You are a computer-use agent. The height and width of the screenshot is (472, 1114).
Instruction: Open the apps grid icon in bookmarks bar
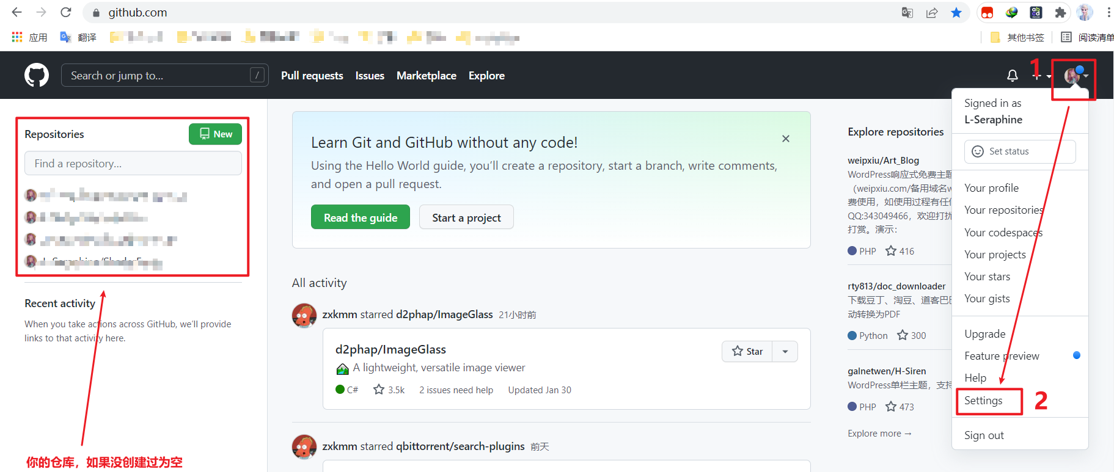tap(17, 37)
